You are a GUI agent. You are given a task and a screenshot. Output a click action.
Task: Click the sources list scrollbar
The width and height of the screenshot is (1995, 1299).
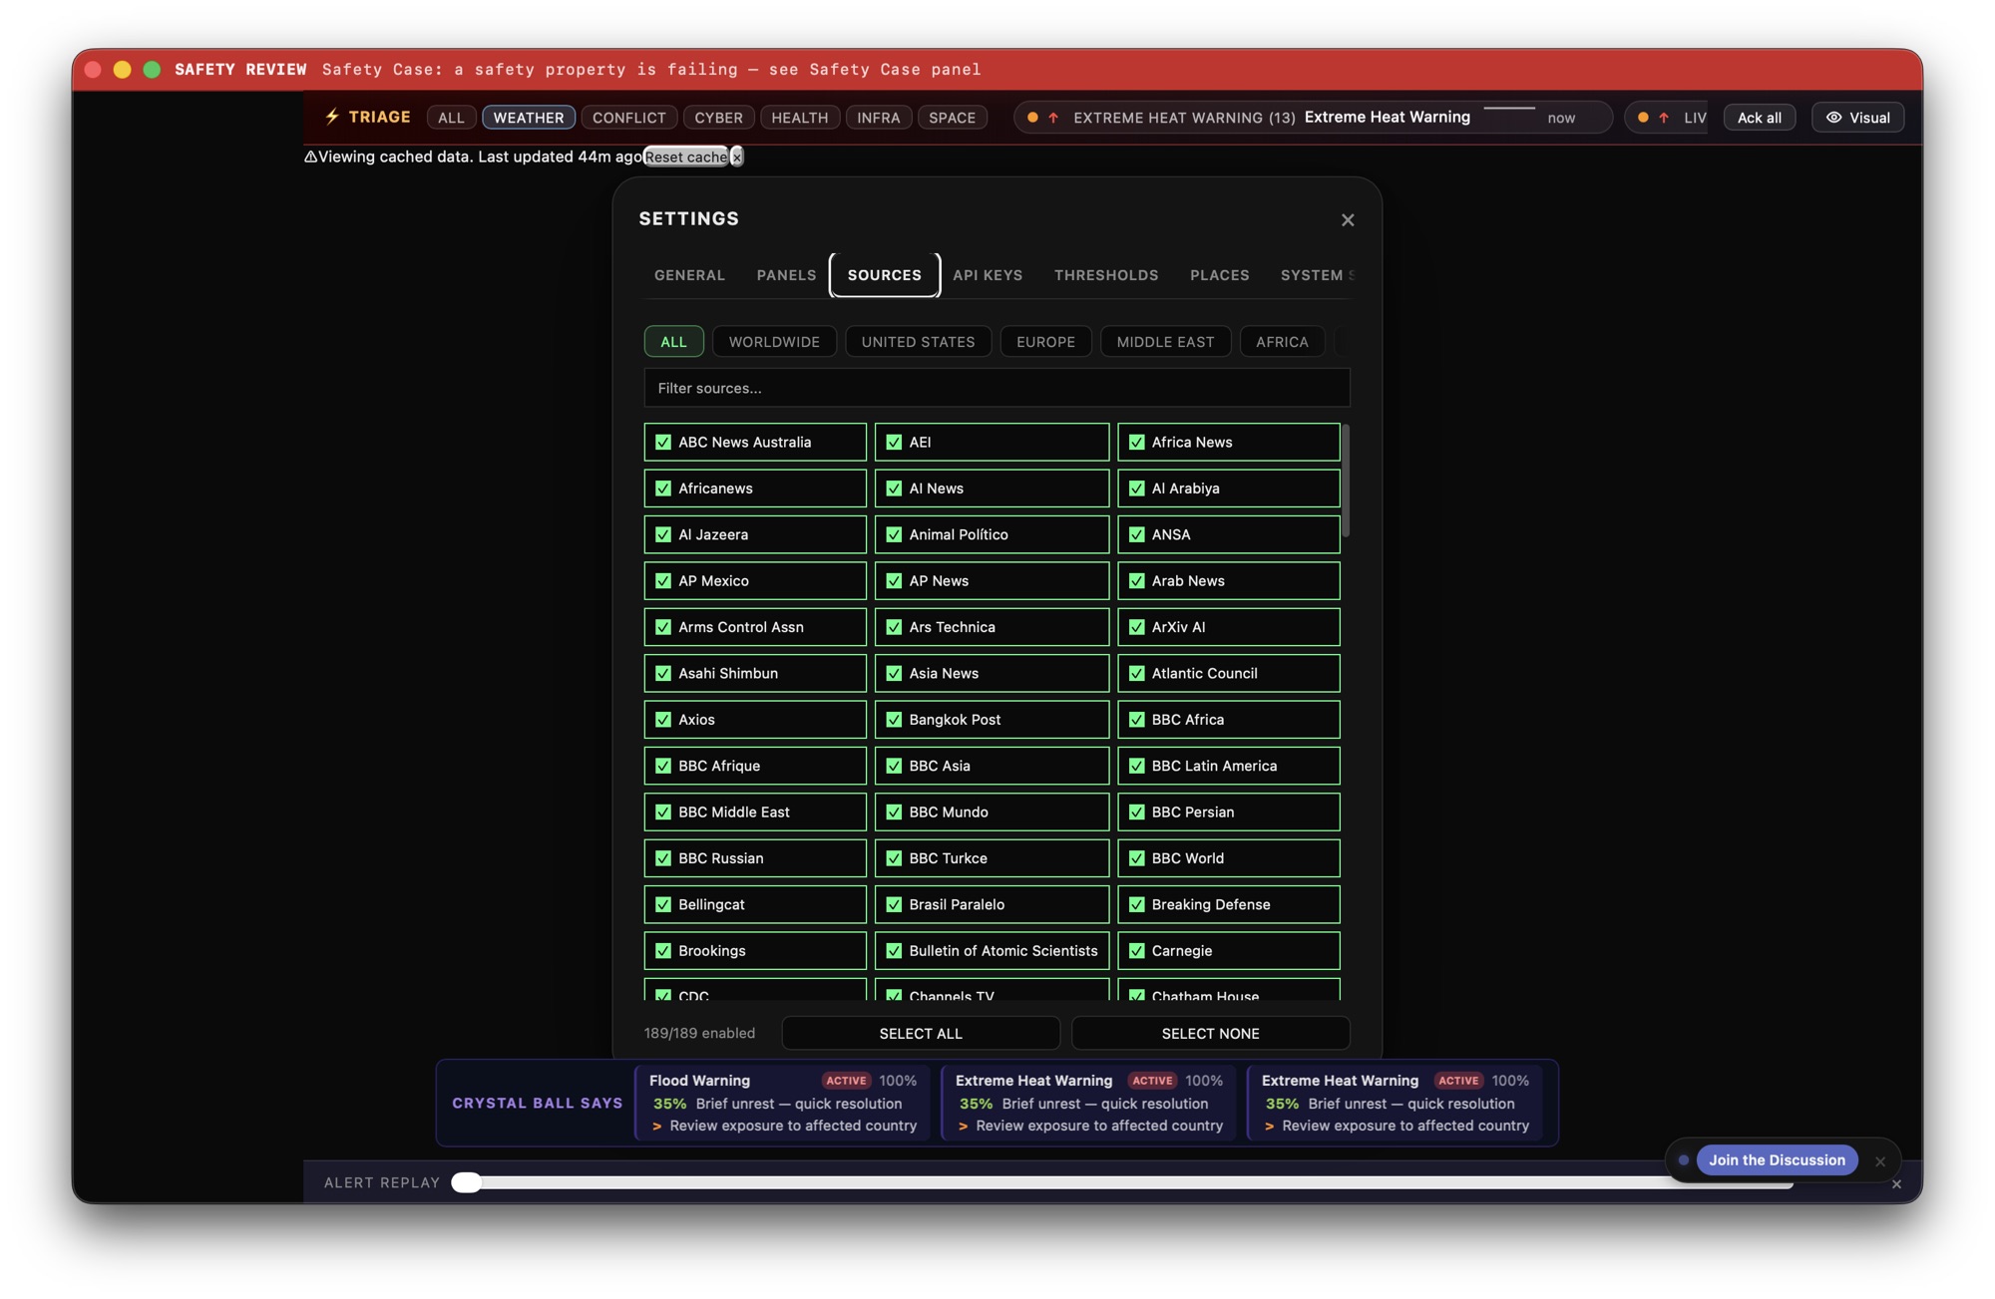tap(1346, 481)
